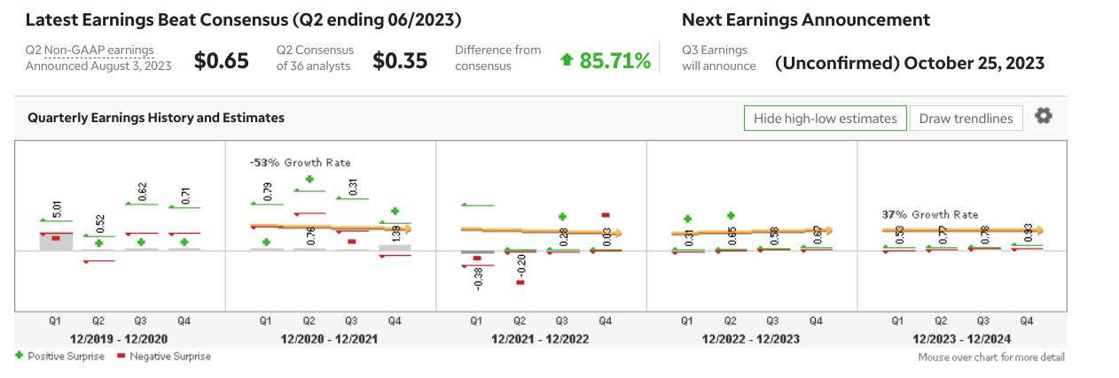Click the 37% Growth Rate label
The height and width of the screenshot is (378, 1119).
[929, 214]
